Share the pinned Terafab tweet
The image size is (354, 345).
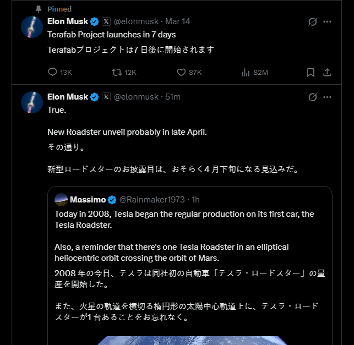pyautogui.click(x=327, y=72)
